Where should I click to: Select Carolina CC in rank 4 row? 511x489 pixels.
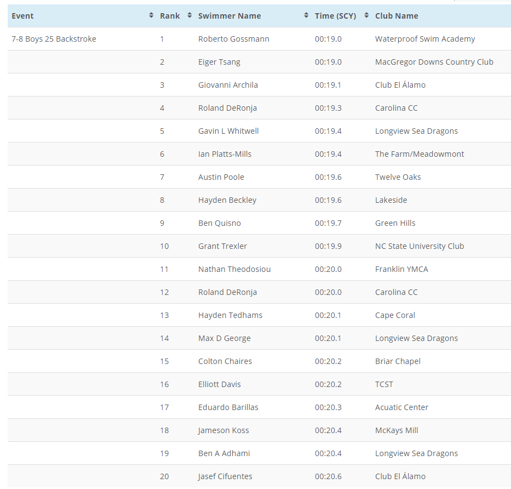(397, 108)
